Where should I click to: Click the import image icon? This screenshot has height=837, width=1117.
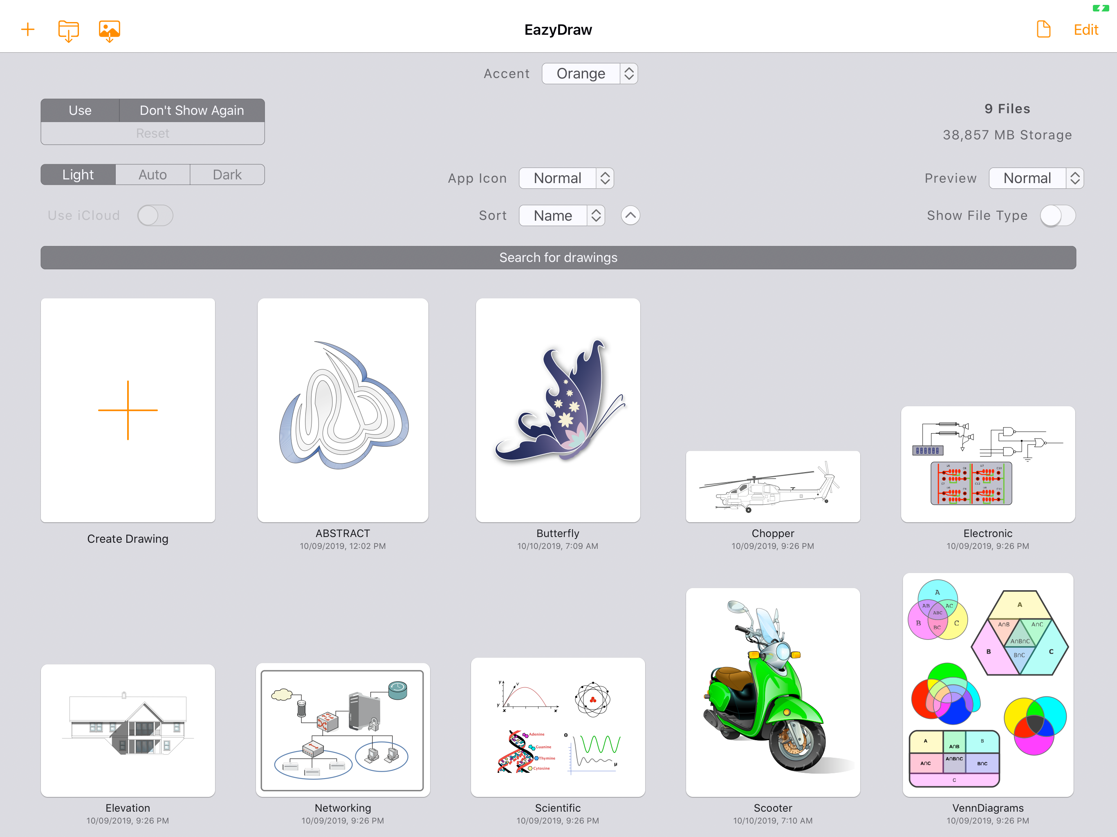tap(109, 31)
